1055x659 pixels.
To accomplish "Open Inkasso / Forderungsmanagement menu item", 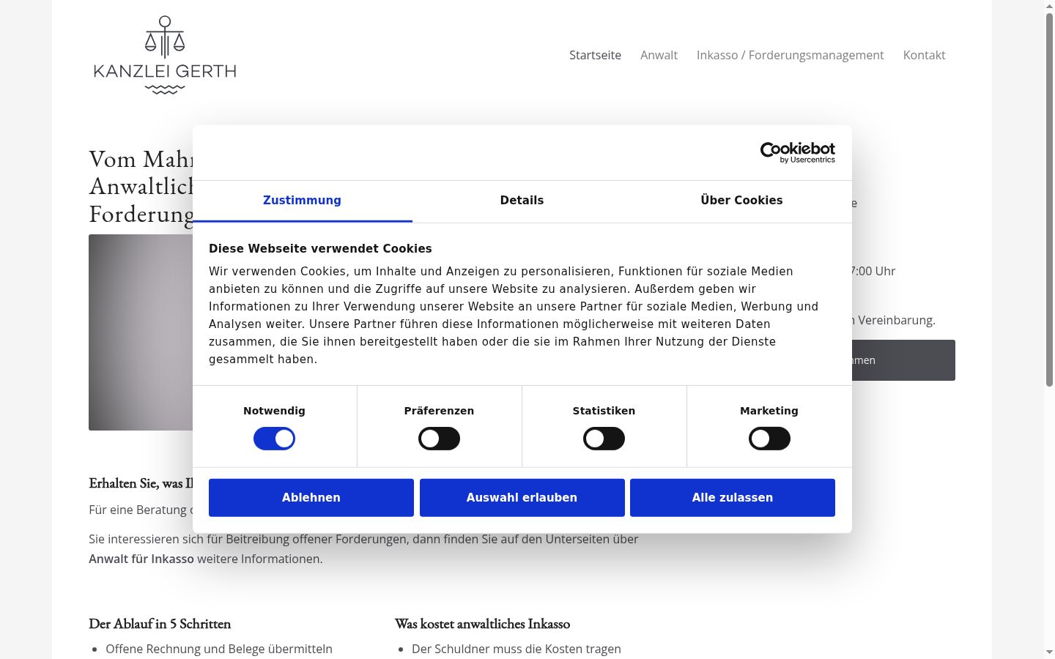I will tap(790, 55).
